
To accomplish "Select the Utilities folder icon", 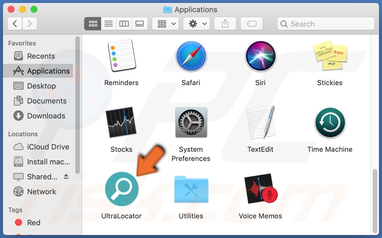I will click(191, 190).
